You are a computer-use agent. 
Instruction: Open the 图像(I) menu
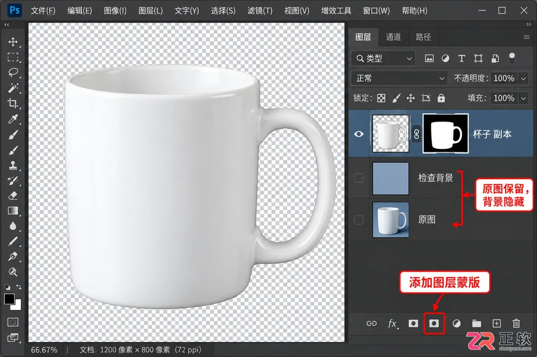[115, 10]
